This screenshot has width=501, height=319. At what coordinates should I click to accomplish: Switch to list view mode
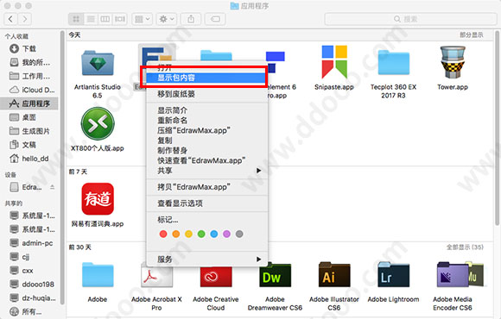[x=91, y=19]
